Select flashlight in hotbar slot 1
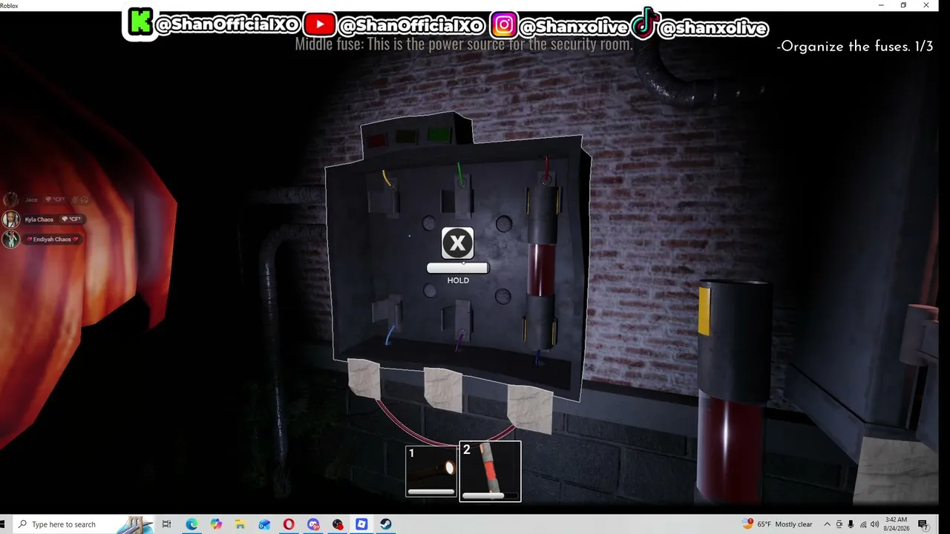 click(431, 471)
